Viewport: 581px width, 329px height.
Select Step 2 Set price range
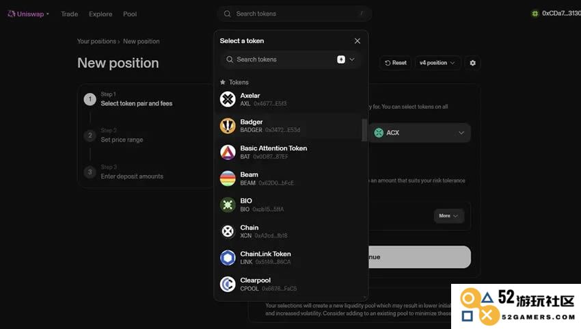113,135
